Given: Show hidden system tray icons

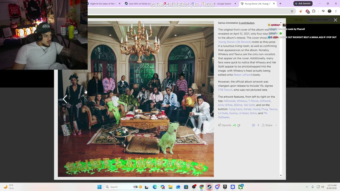Looking at the screenshot, I should point(307,187).
